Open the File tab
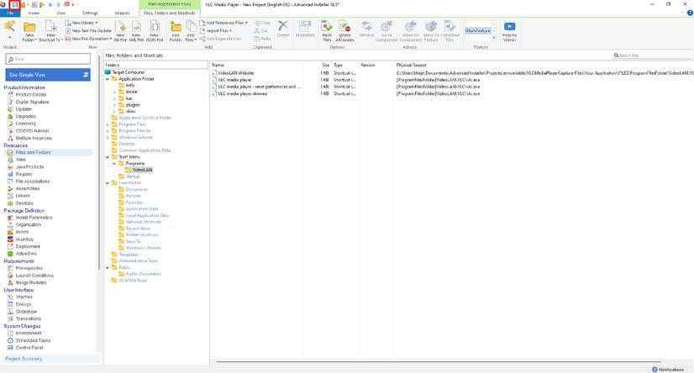The width and height of the screenshot is (694, 373). (x=10, y=13)
